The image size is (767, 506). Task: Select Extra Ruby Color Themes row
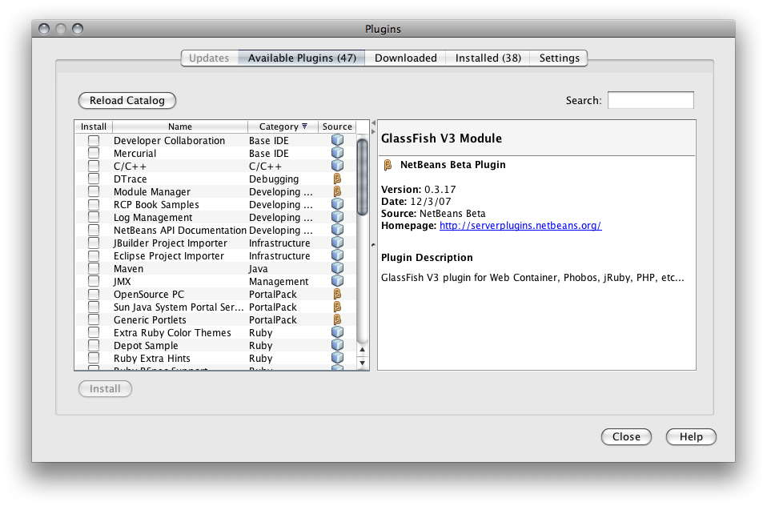215,332
